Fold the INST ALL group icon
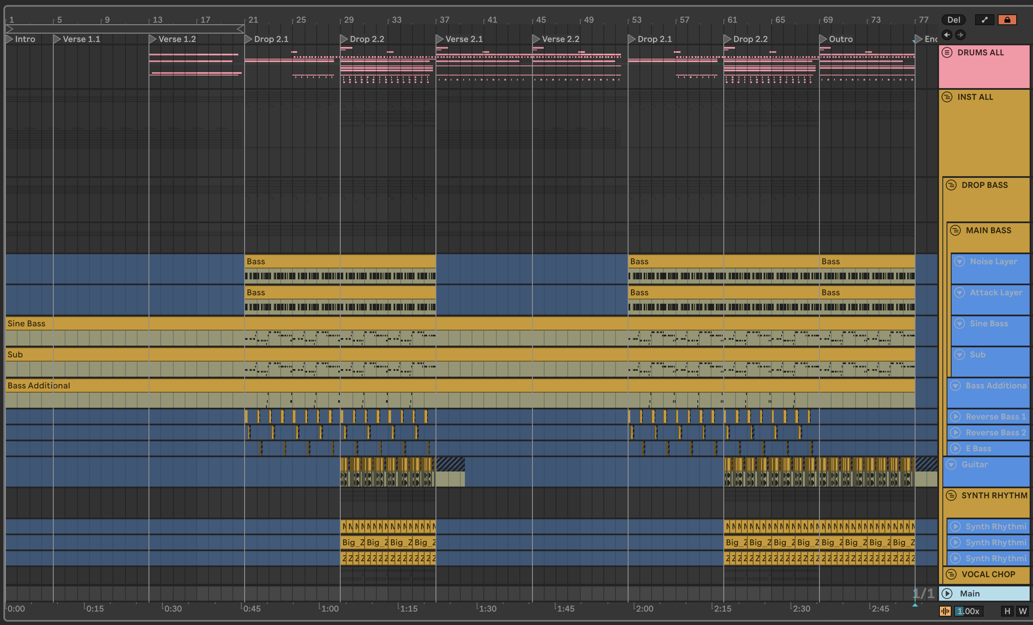The image size is (1033, 625). click(947, 97)
